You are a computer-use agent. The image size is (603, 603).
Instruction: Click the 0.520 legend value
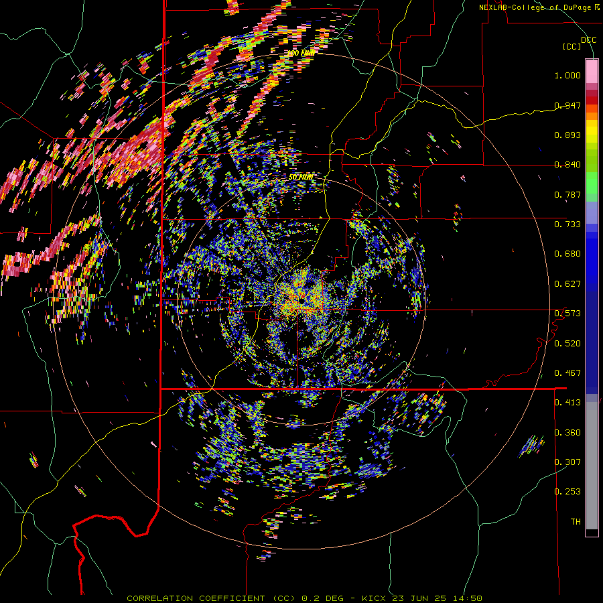567,344
